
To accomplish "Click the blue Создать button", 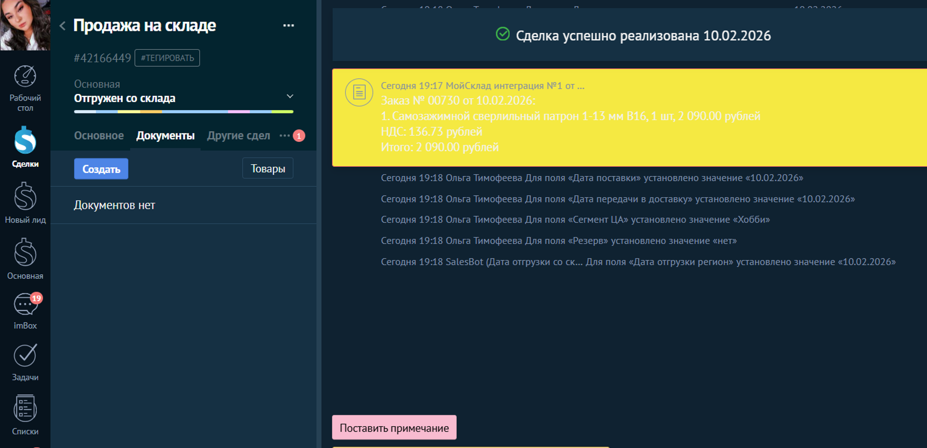I will (101, 169).
